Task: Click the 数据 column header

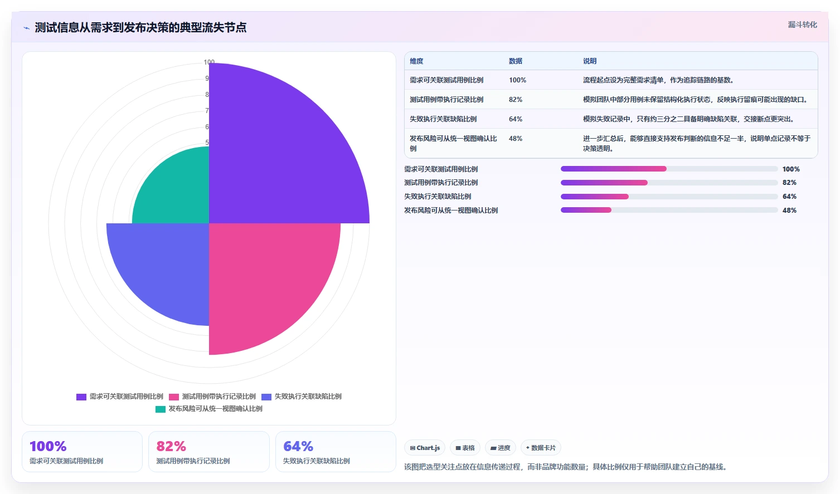Action: [516, 61]
